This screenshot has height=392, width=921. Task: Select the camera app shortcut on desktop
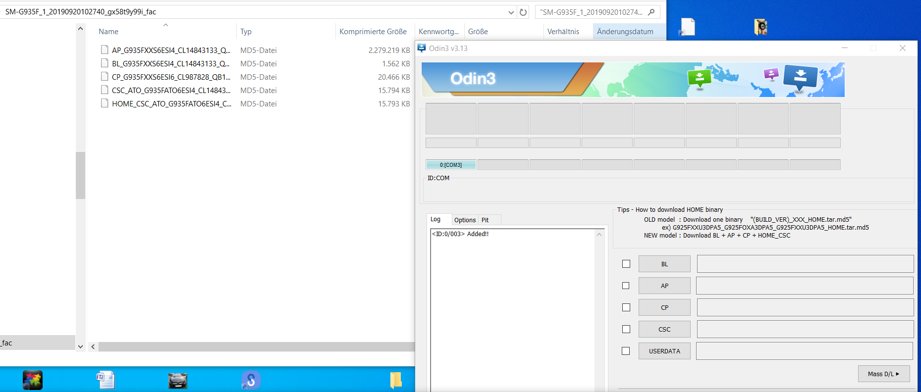(760, 27)
